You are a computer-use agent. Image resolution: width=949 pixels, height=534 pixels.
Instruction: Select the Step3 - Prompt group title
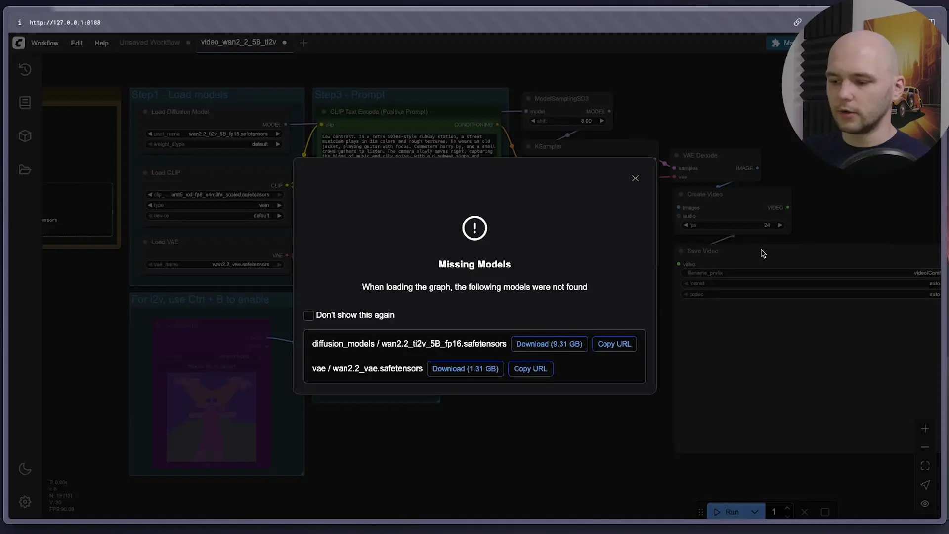click(349, 95)
